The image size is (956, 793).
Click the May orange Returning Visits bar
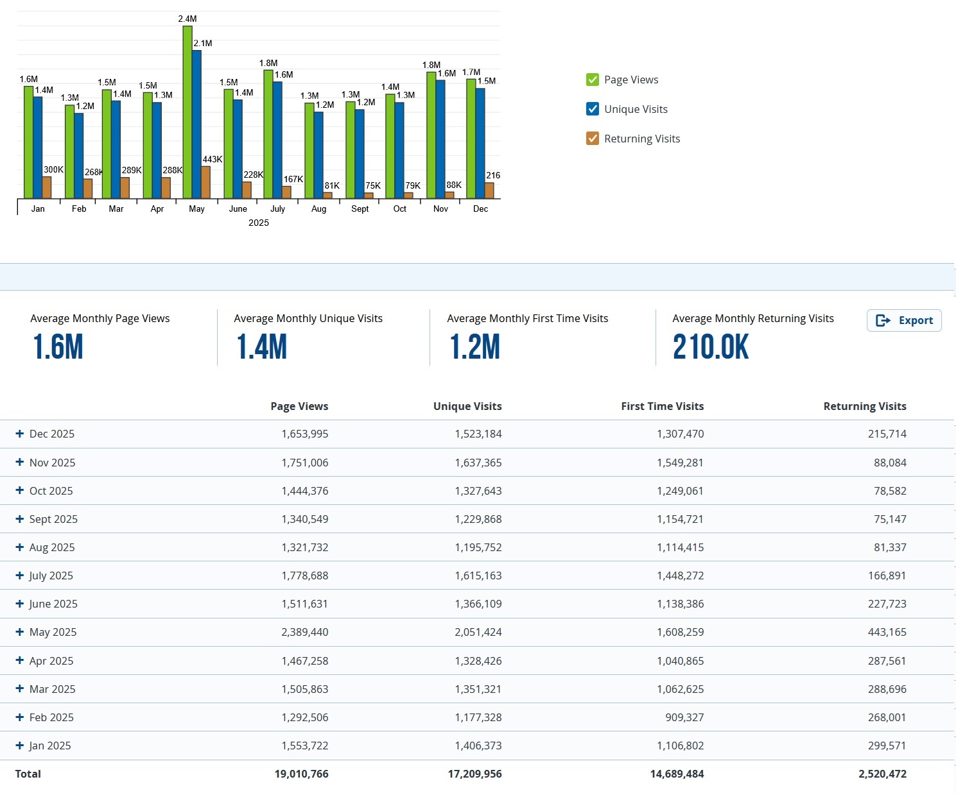click(205, 183)
